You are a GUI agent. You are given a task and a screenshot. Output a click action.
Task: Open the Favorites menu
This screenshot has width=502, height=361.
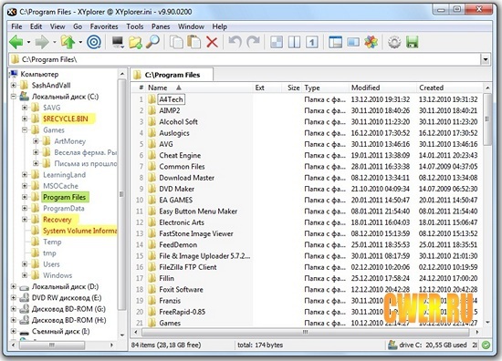[104, 26]
